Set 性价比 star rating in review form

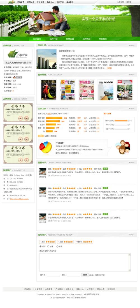[87, 242]
